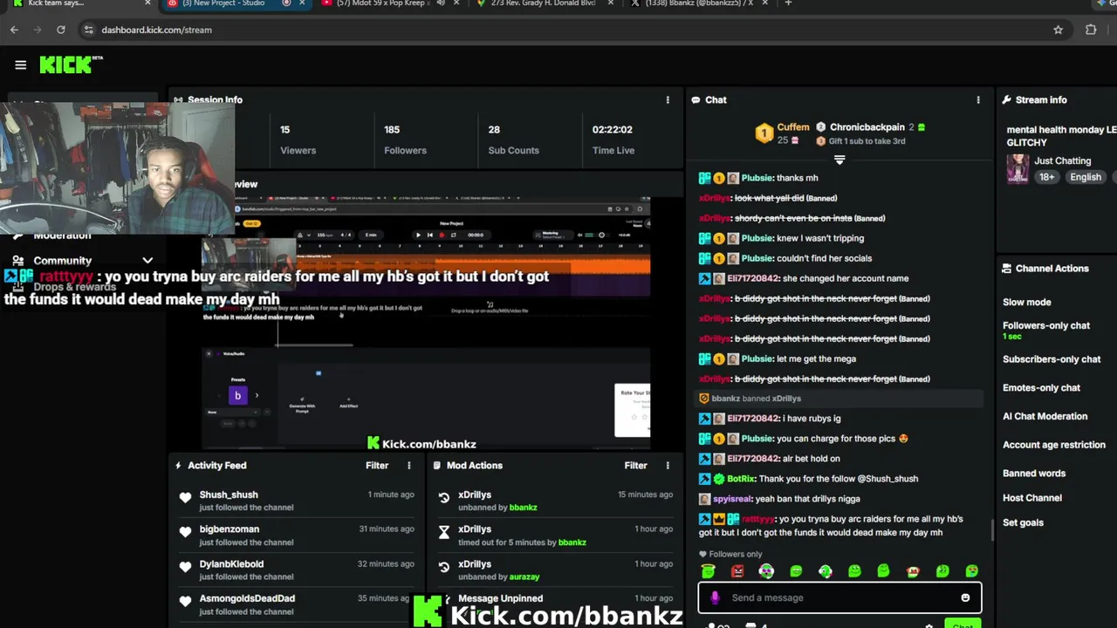
Task: Click the Kick logo
Action: click(x=71, y=65)
